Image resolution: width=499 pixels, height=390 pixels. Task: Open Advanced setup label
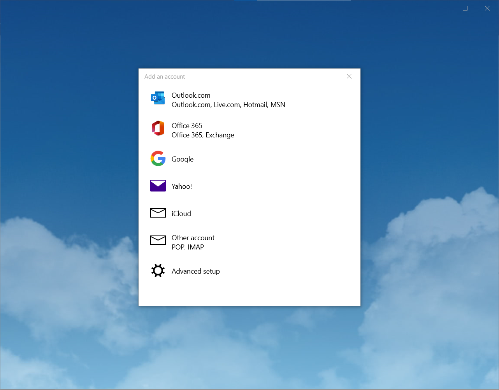click(196, 271)
